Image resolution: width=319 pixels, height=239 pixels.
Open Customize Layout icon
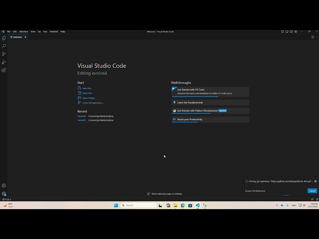tap(296, 32)
